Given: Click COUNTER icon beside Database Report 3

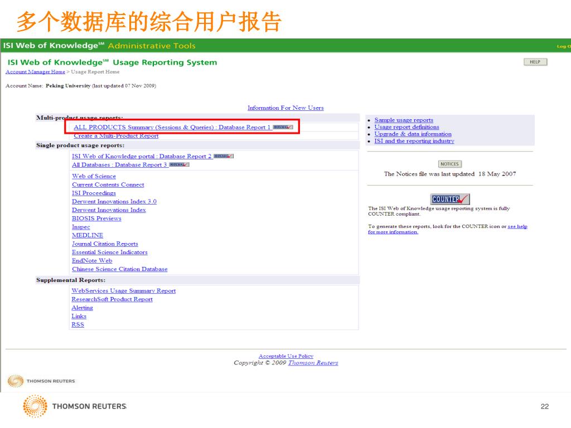Looking at the screenshot, I should (x=179, y=165).
